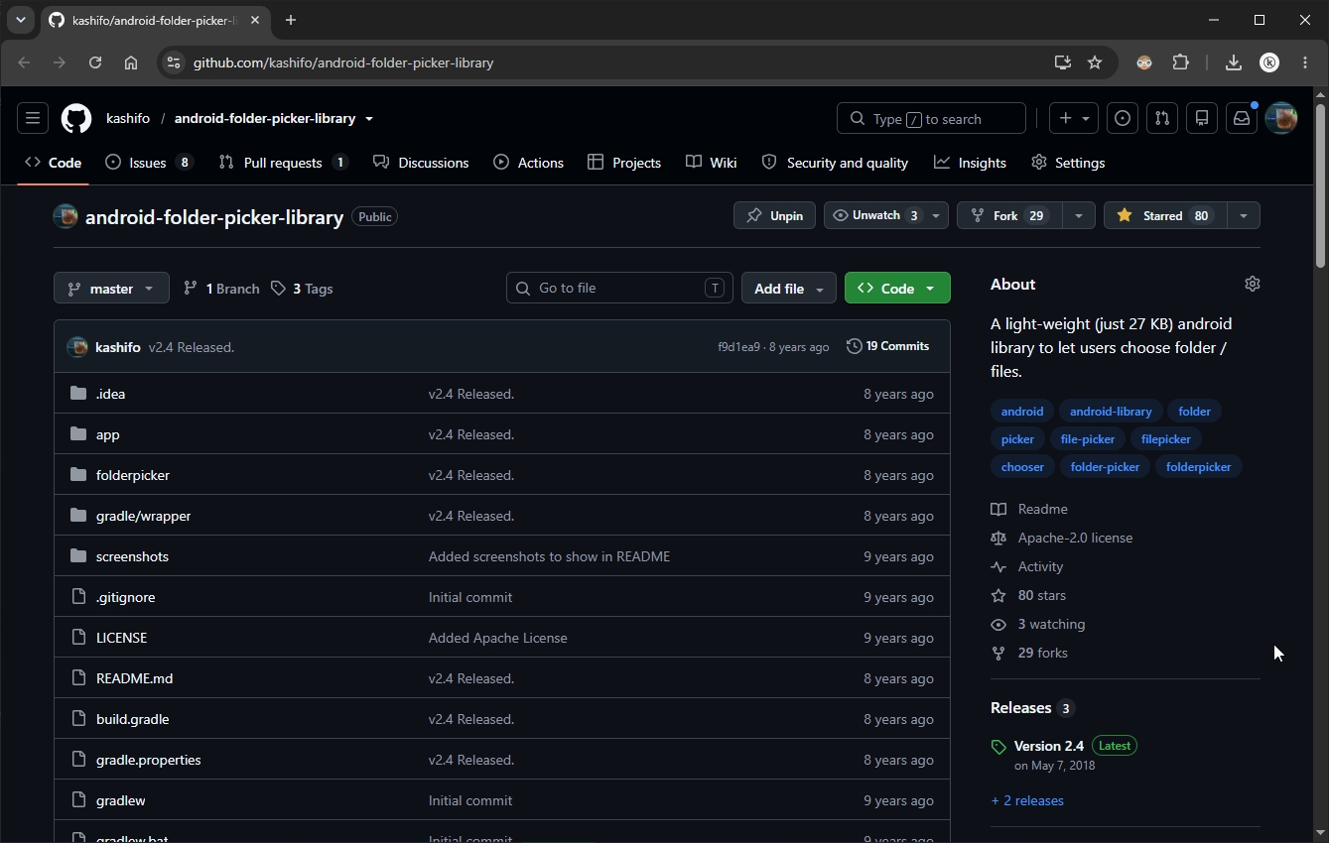Open the Projects tab

coord(624,163)
